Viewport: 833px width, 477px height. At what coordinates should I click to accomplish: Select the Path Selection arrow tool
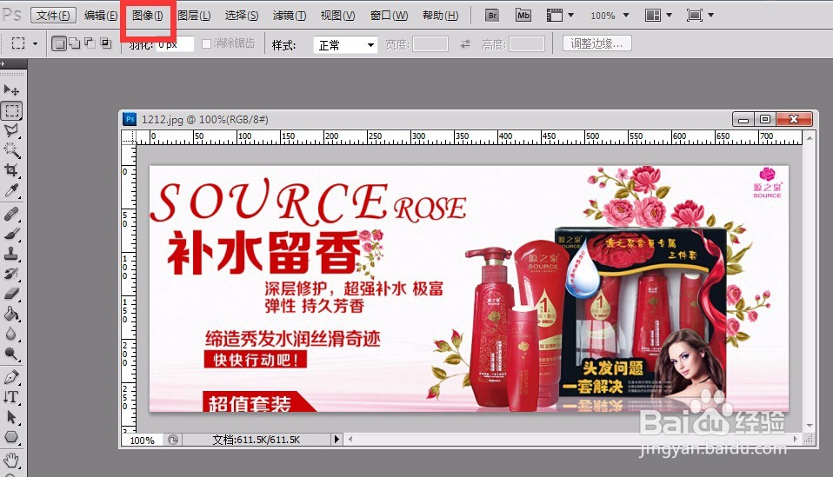[11, 417]
